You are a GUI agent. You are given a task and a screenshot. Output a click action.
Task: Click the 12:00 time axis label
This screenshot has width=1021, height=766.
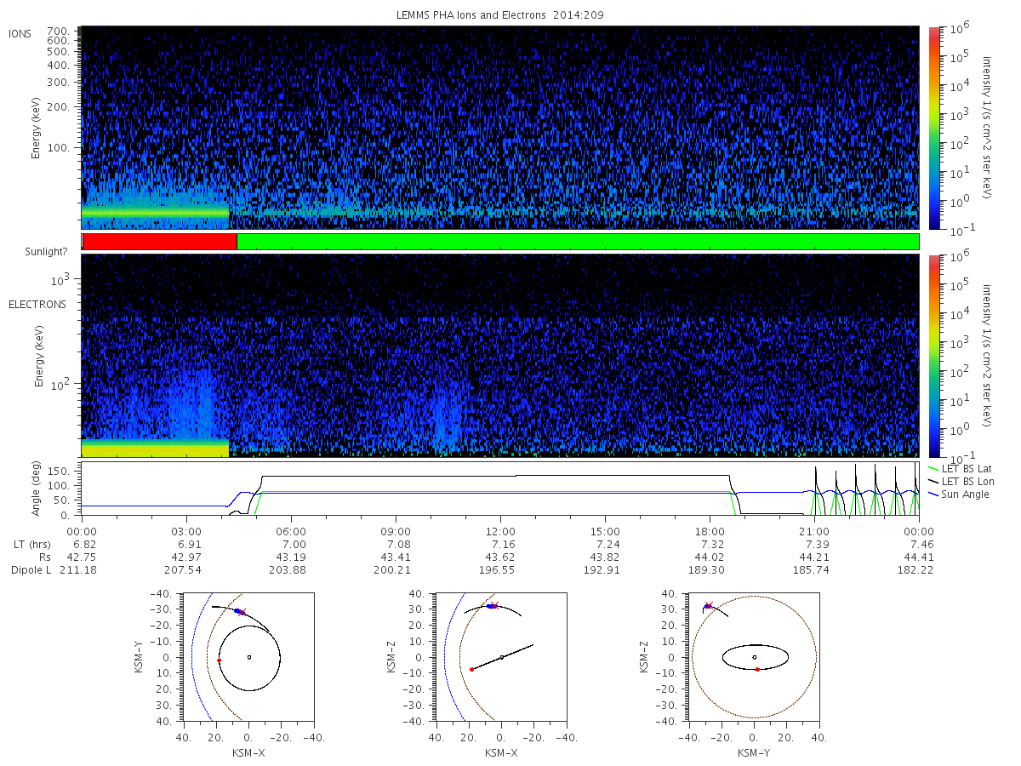(x=500, y=530)
